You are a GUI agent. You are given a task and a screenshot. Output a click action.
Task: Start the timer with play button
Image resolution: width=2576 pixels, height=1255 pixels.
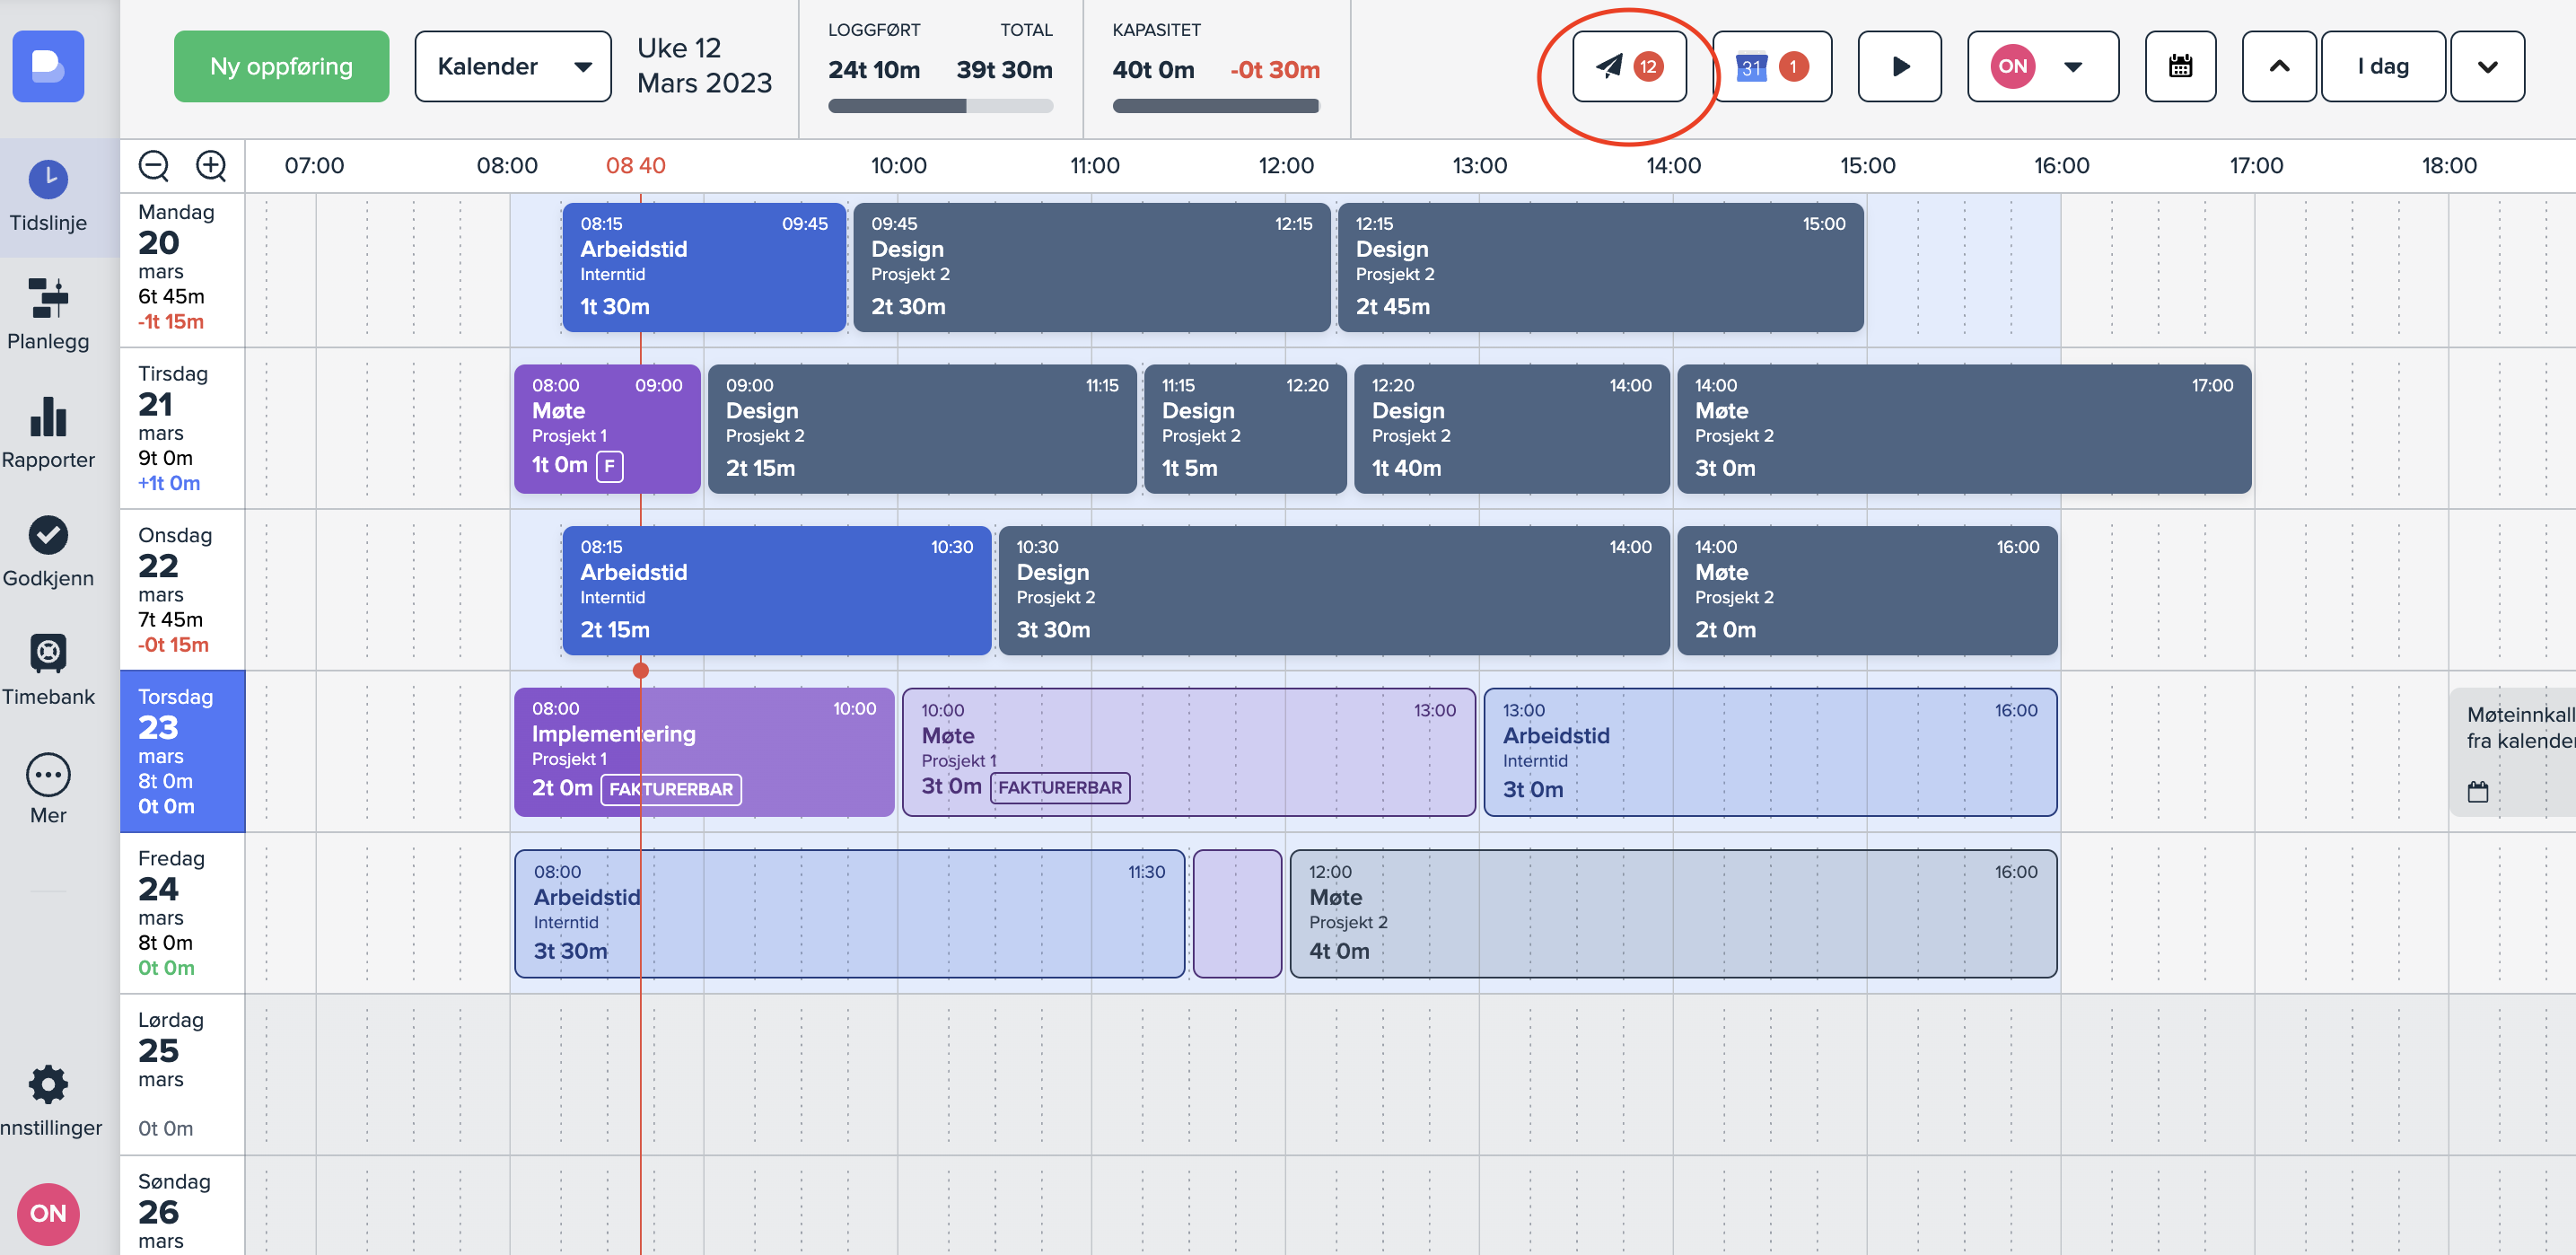tap(1898, 67)
